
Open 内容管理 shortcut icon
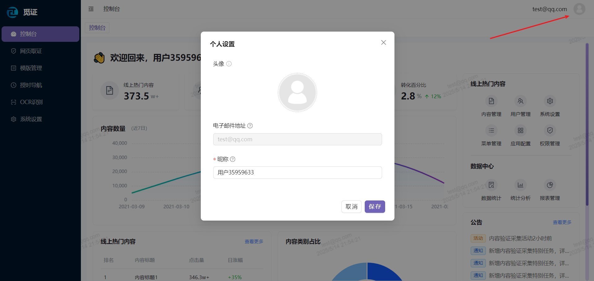(x=491, y=101)
